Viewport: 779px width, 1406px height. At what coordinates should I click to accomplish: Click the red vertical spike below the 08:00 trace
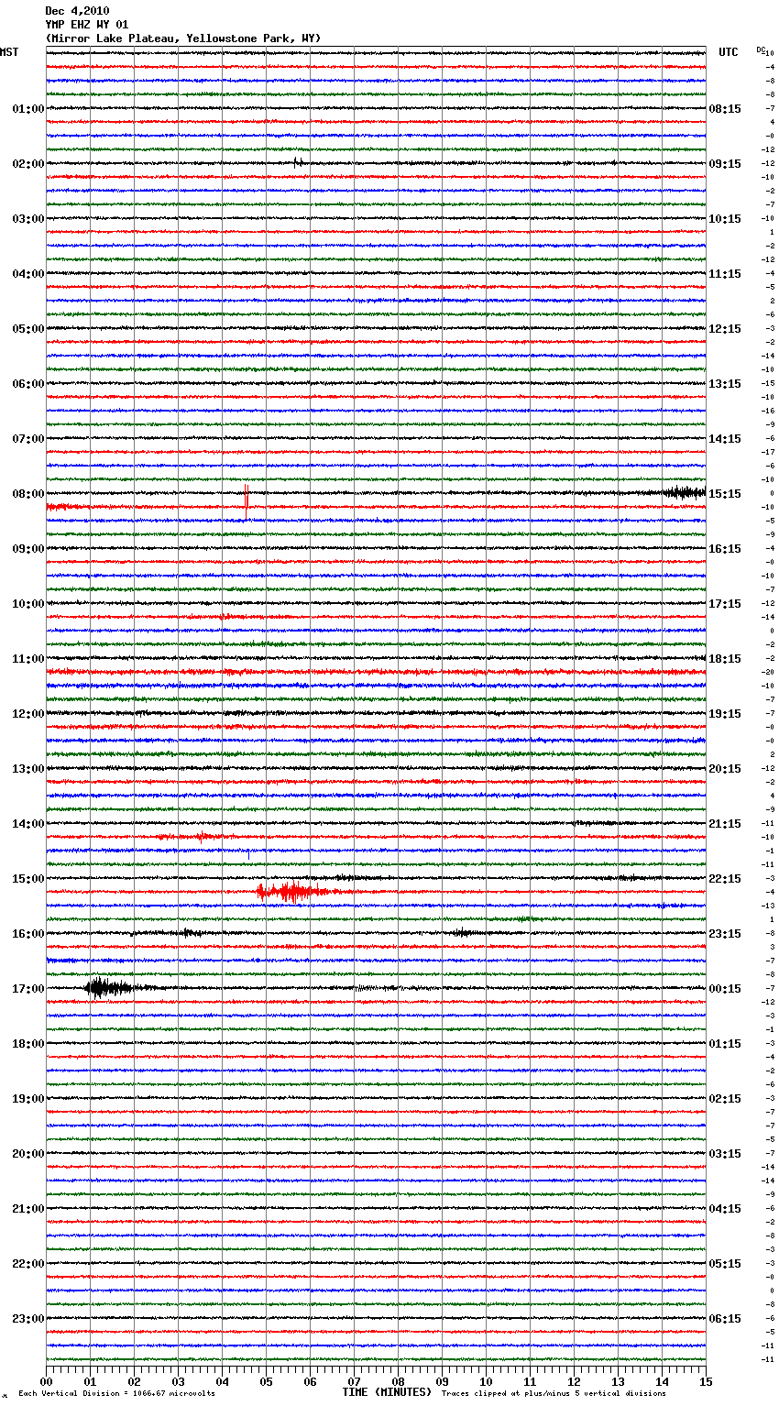tap(247, 502)
